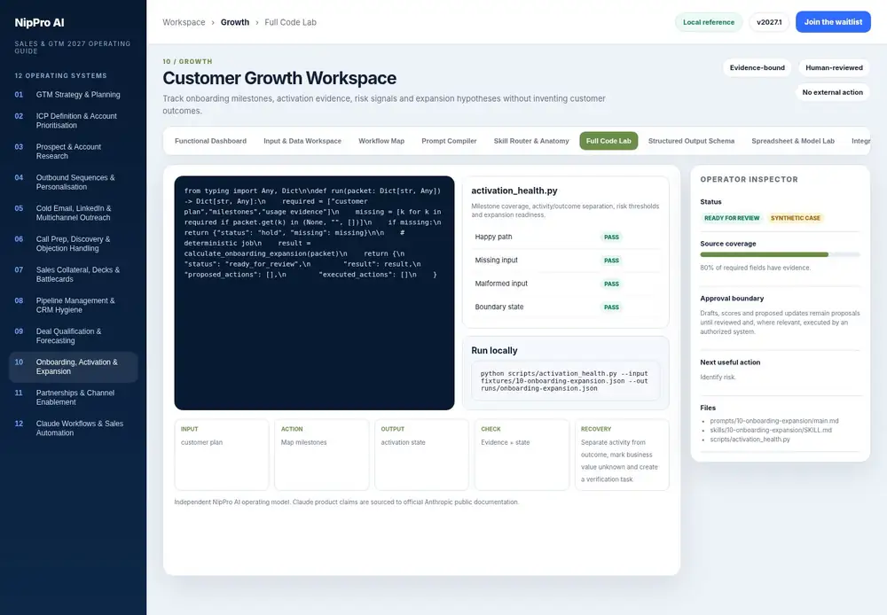Screen dimensions: 887x615
Task: Open ICP Definition & Account Prioritisation
Action: 73,121
